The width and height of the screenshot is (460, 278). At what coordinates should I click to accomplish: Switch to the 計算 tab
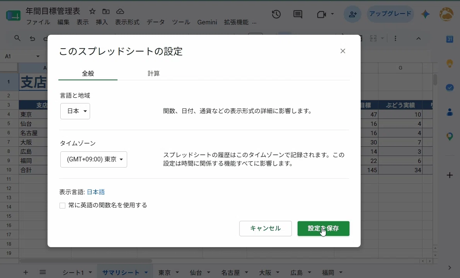[153, 73]
